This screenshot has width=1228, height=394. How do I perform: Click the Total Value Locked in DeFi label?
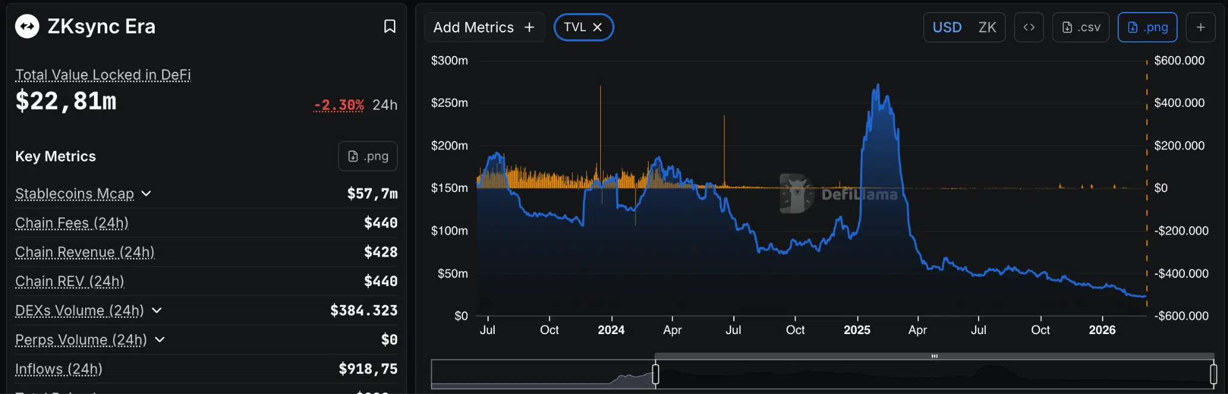coord(103,75)
